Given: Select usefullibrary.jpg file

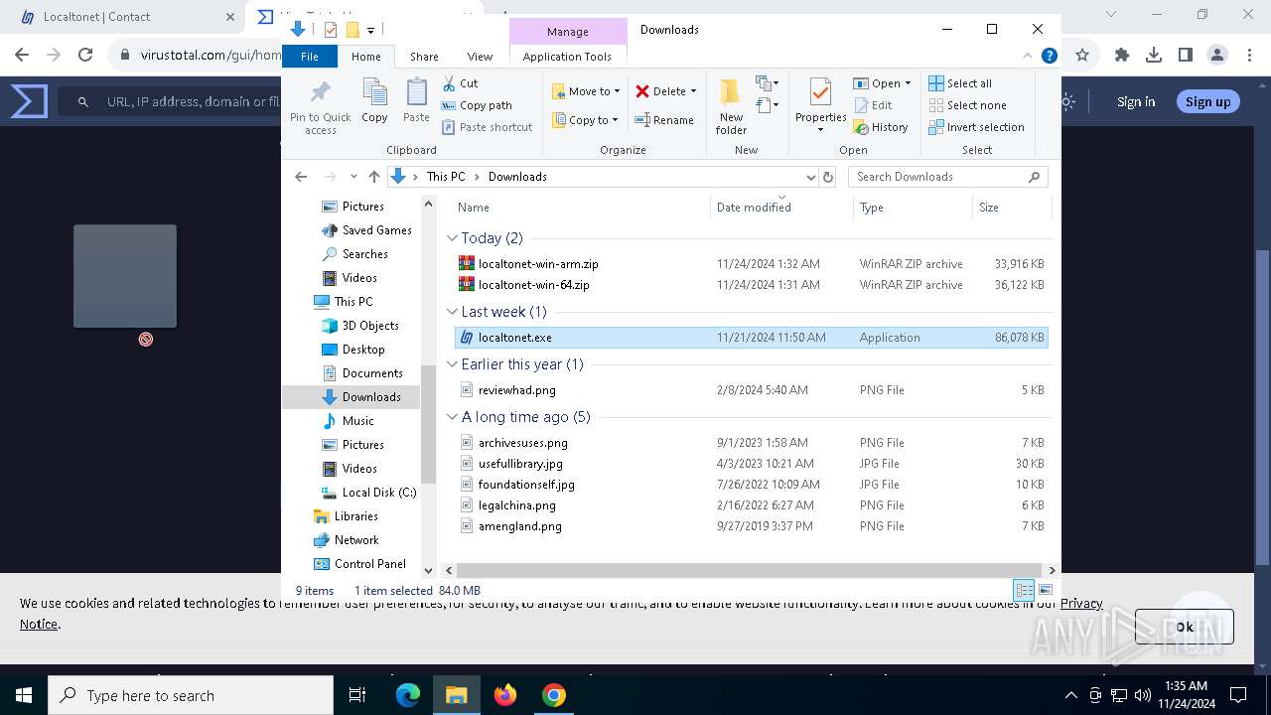Looking at the screenshot, I should (x=750, y=464).
